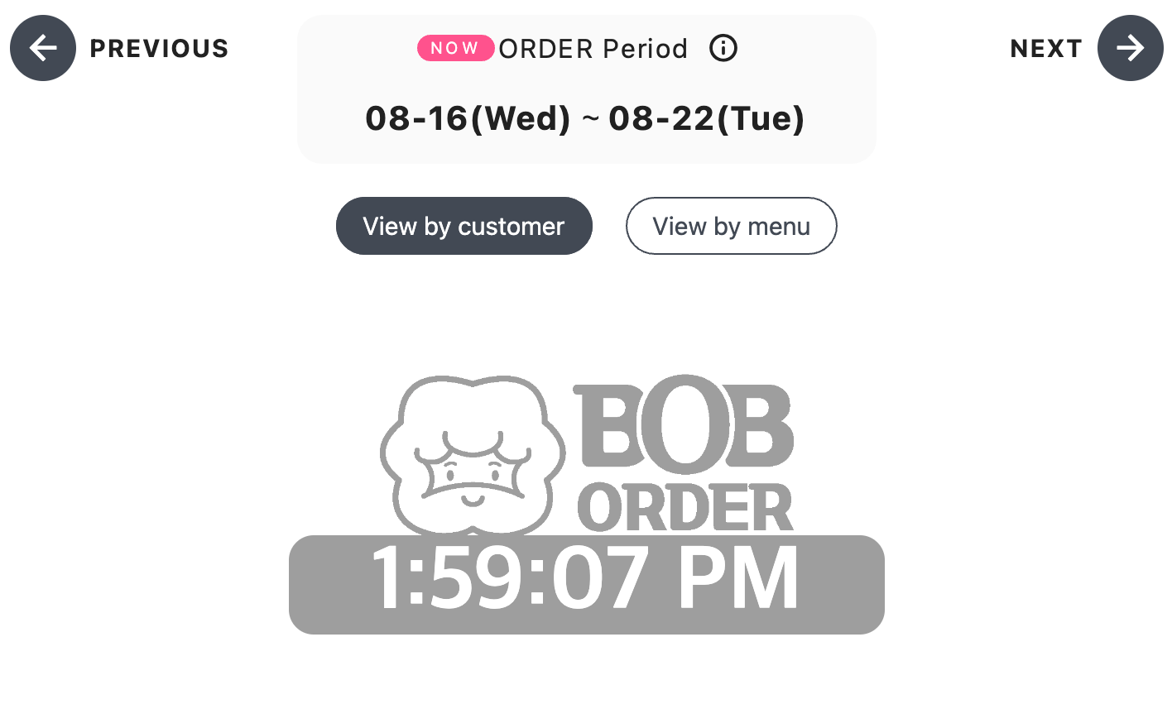Screen dimensions: 1172x728
Task: Click the mascot's fluffy chef hat
Action: point(473,414)
